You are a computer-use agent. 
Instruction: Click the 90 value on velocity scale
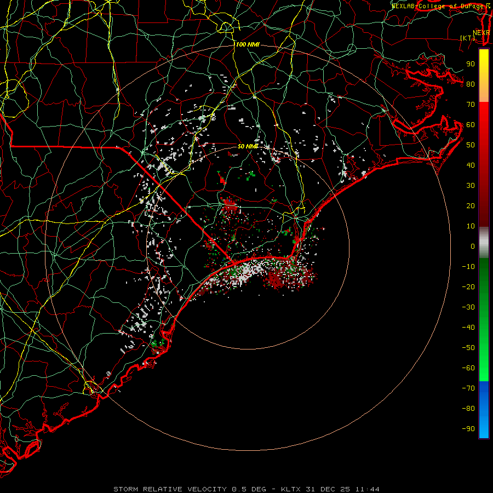pos(471,64)
